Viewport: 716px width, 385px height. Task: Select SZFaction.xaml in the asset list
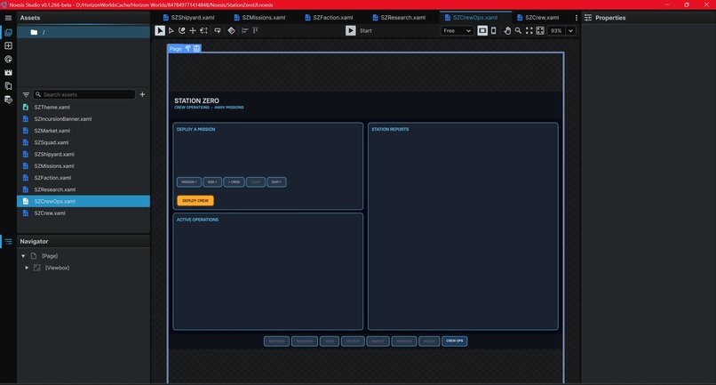[x=84, y=178]
